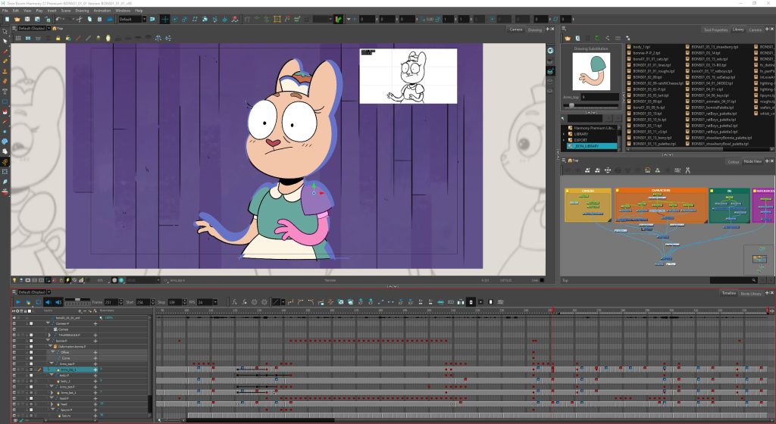Click the Save icon in the top toolbar
The width and height of the screenshot is (776, 424).
(x=27, y=19)
